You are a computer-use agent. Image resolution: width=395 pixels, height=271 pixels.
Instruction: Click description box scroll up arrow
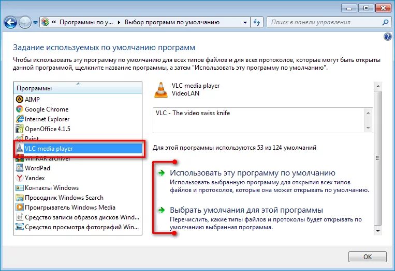pyautogui.click(x=368, y=113)
